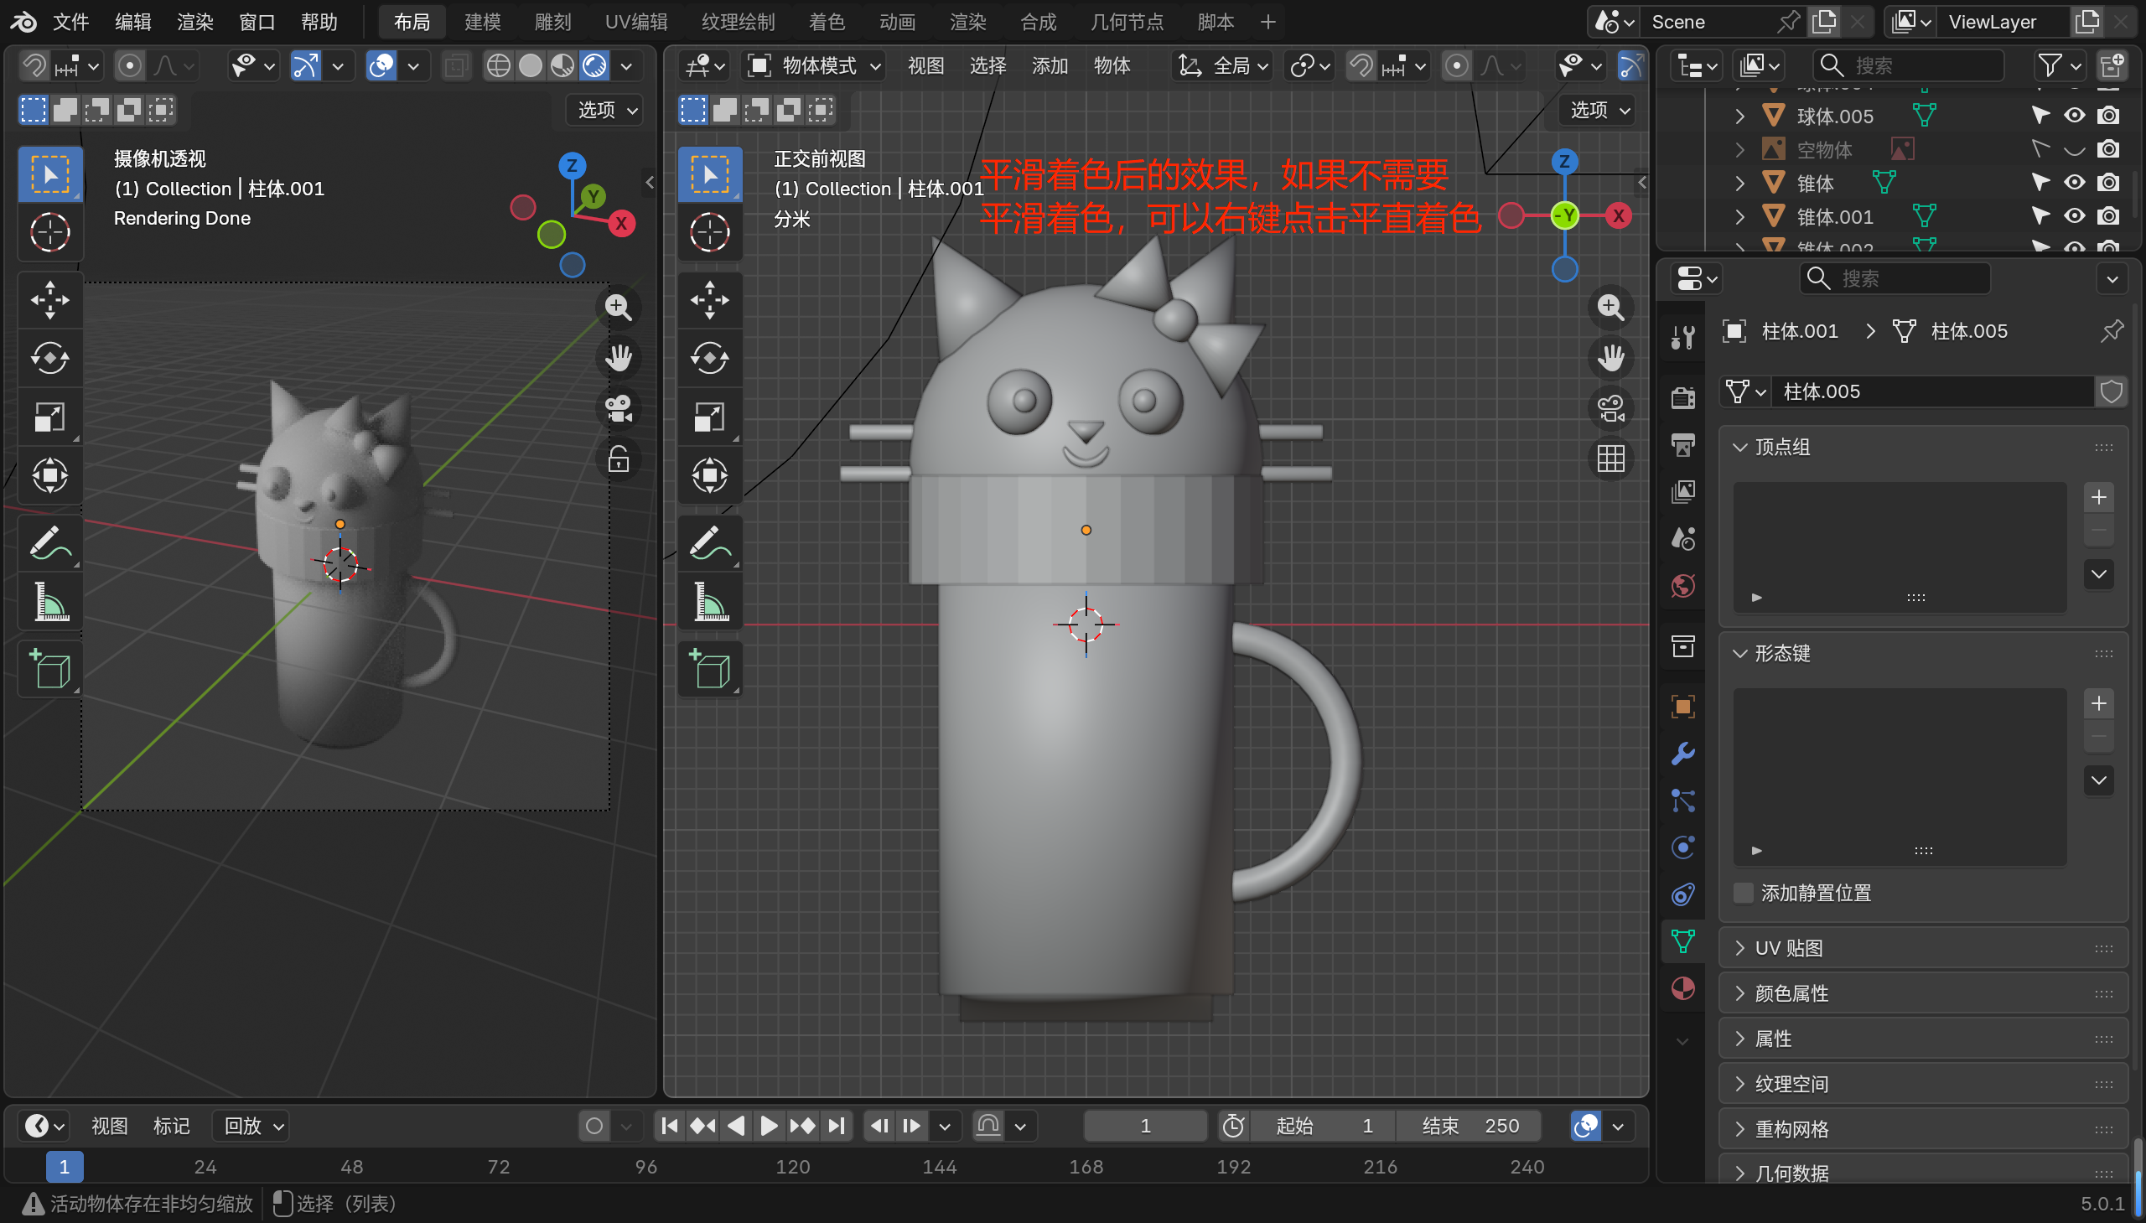
Task: Expand the UV 贴图 panel
Action: pyautogui.click(x=1788, y=948)
